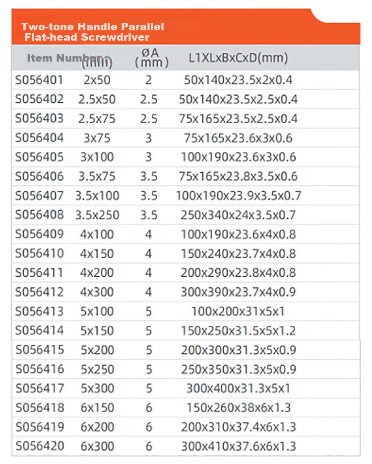Select item number S056405
This screenshot has height=464, width=372.
pyautogui.click(x=39, y=157)
